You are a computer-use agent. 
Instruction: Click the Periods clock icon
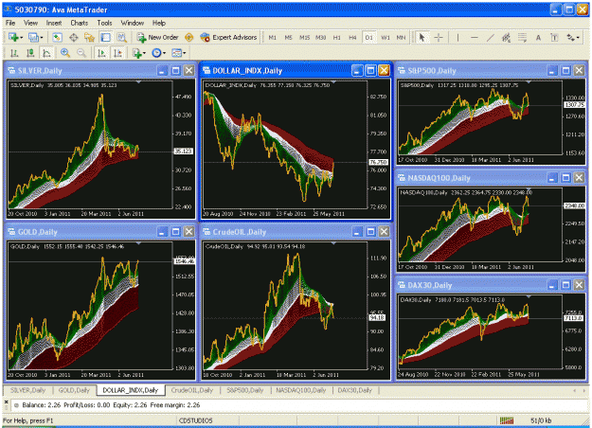pyautogui.click(x=156, y=53)
